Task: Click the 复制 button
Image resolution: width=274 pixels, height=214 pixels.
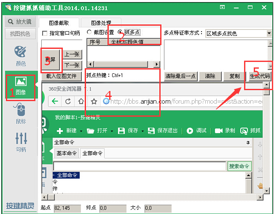Action: tap(235, 76)
